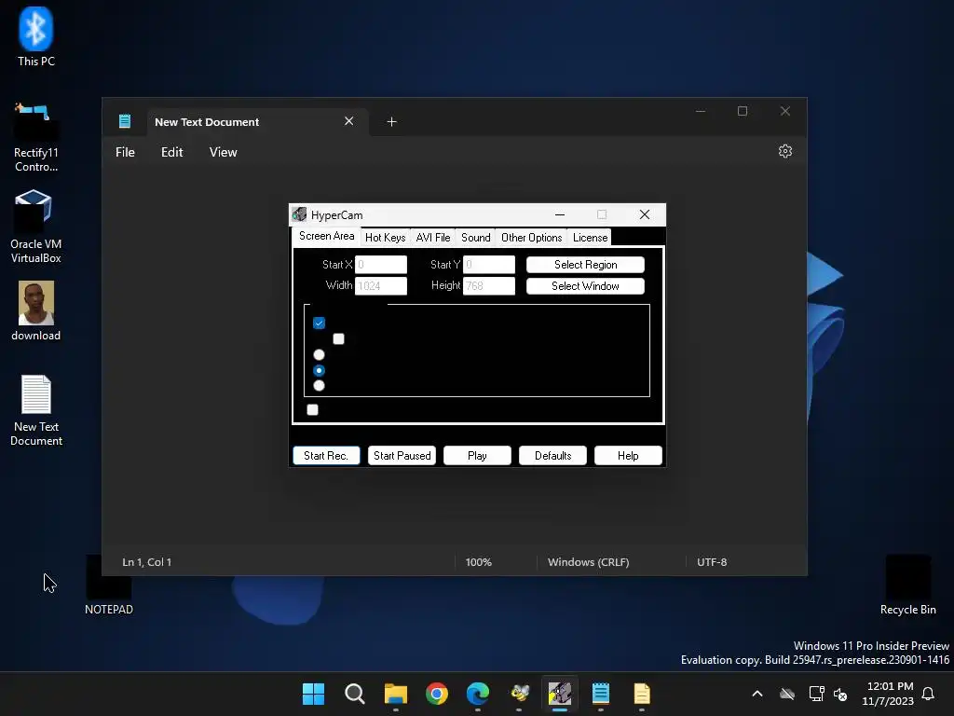The height and width of the screenshot is (716, 954).
Task: Open the Sound tab in HyperCam
Action: tap(476, 238)
